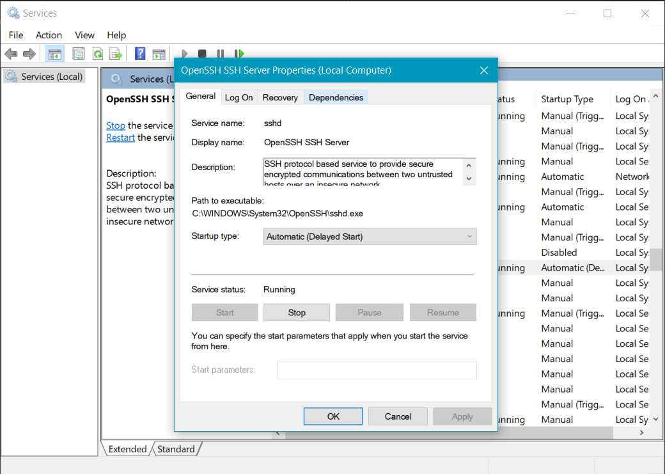The height and width of the screenshot is (474, 665).
Task: Click the description box scroll-up arrow
Action: 469,166
